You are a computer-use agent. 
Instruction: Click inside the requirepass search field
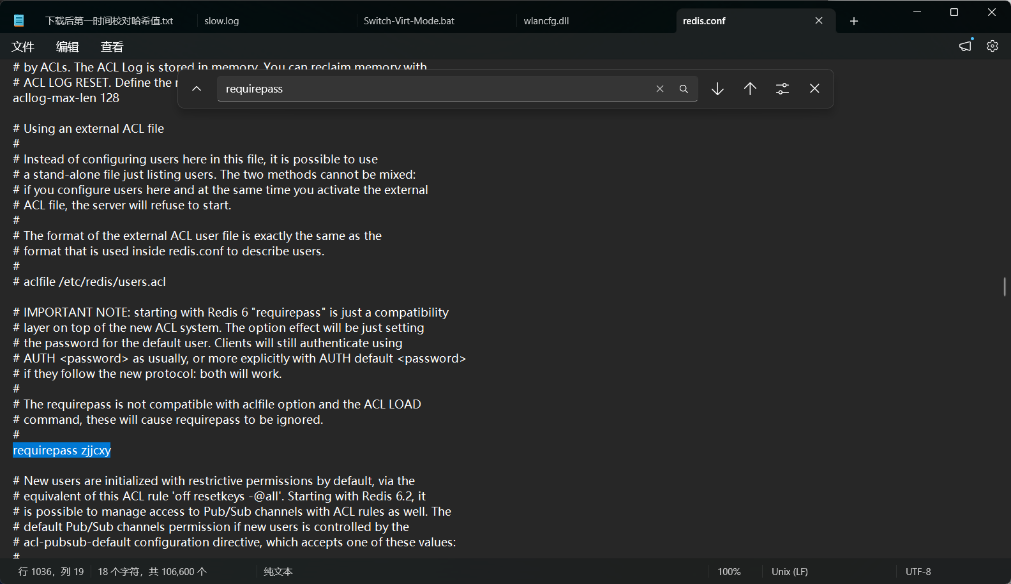point(434,89)
